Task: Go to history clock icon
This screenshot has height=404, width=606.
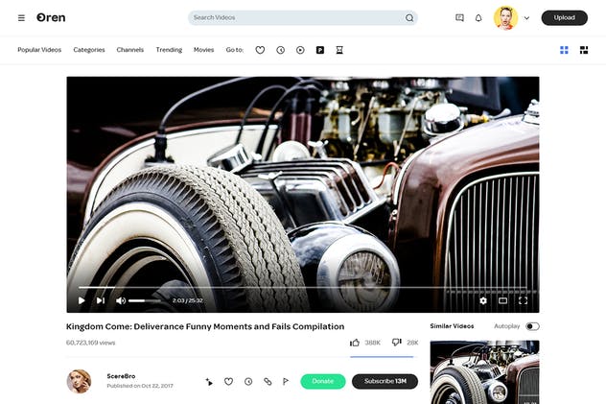Action: click(x=281, y=50)
